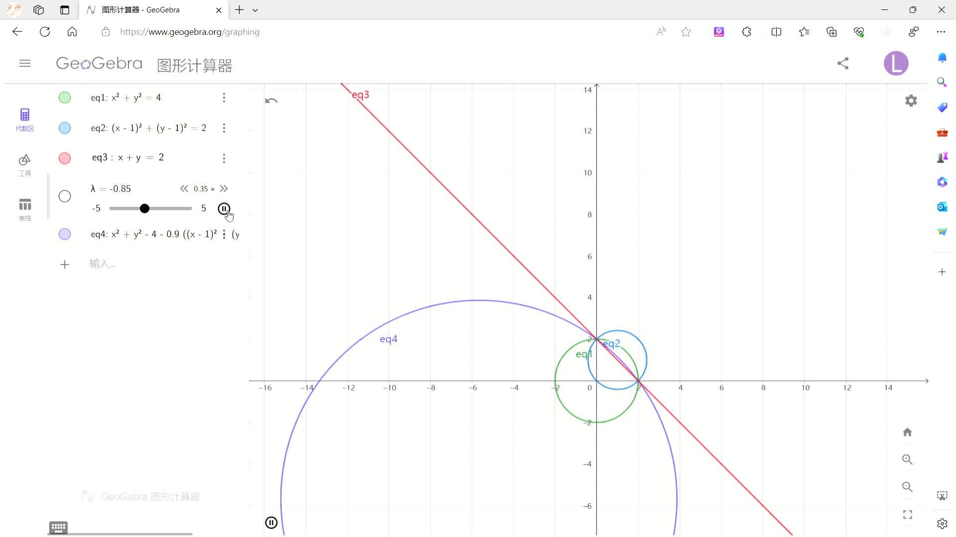The width and height of the screenshot is (956, 537).
Task: Pause the λ slider animation
Action: pos(224,209)
